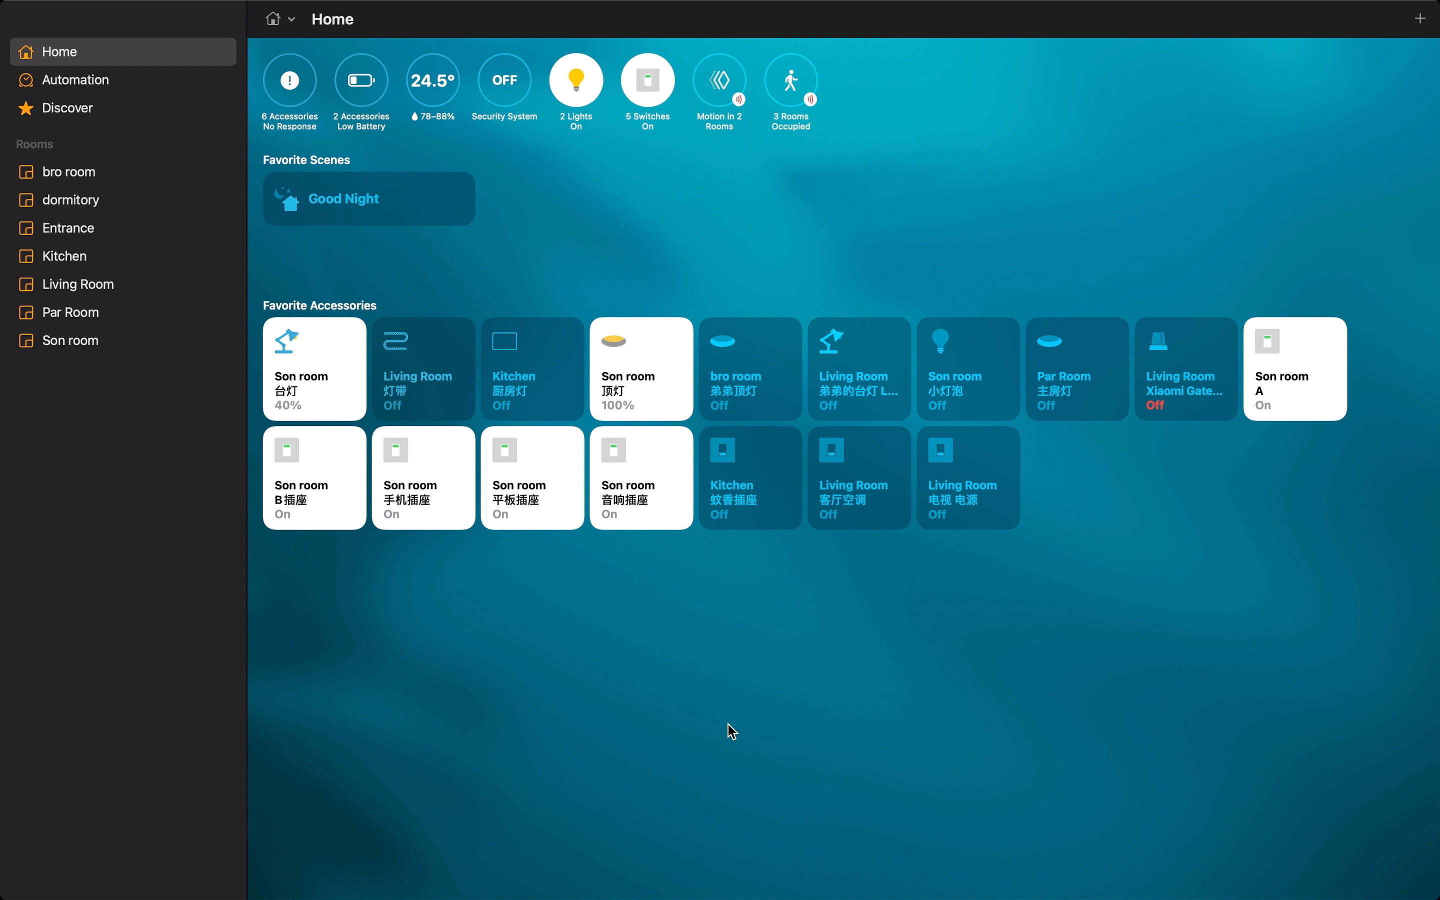Open the Low Battery accessories status icon
1440x900 pixels.
[x=361, y=80]
